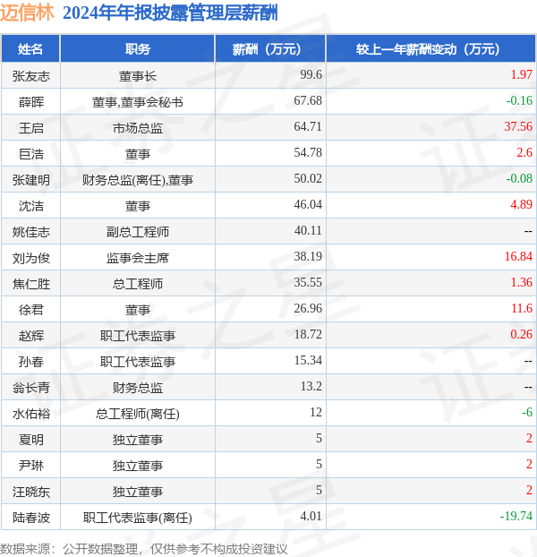The height and width of the screenshot is (557, 537).
Task: Click the salary value 40.11
Action: tap(308, 230)
